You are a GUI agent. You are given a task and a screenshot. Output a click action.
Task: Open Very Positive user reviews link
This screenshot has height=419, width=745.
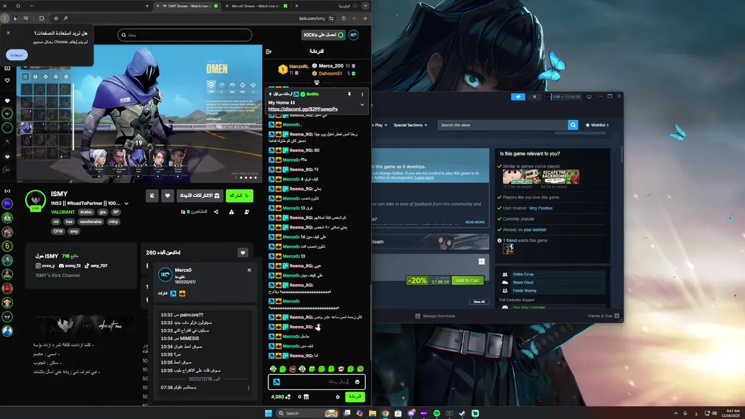coord(541,208)
